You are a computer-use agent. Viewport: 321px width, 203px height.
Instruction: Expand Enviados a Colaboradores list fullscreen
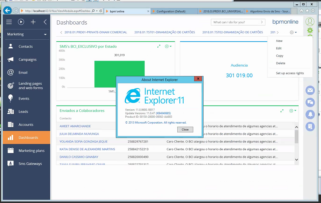click(x=282, y=111)
